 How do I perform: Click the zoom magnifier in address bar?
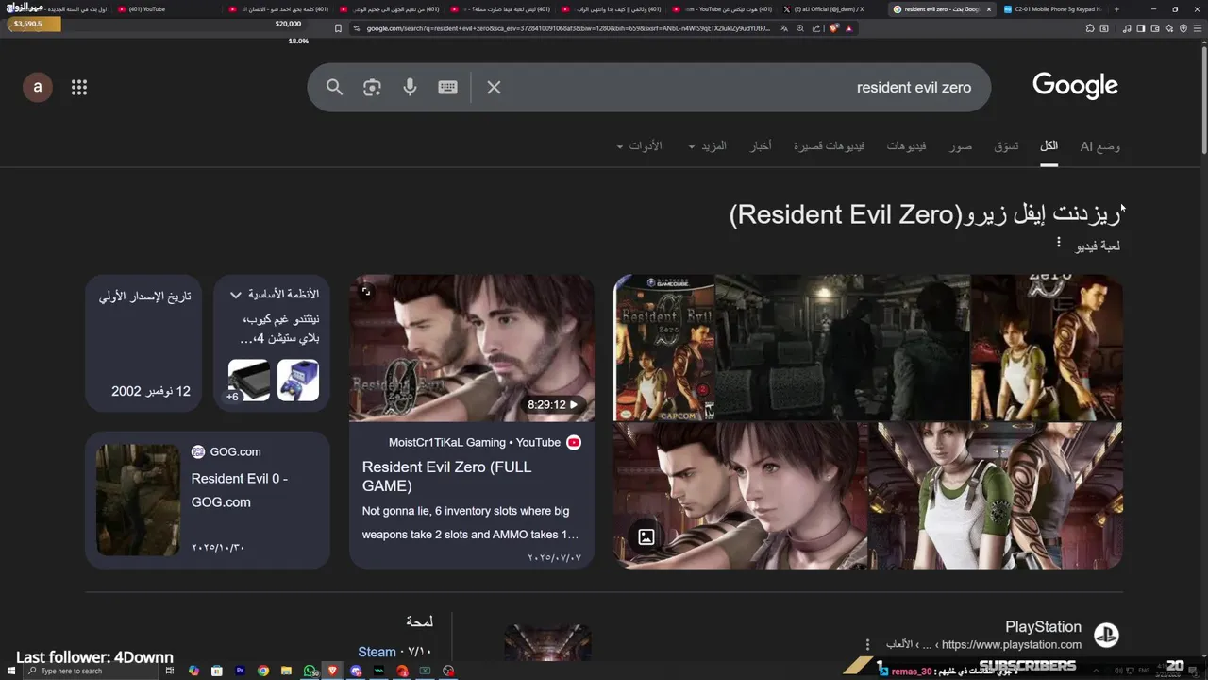click(800, 28)
